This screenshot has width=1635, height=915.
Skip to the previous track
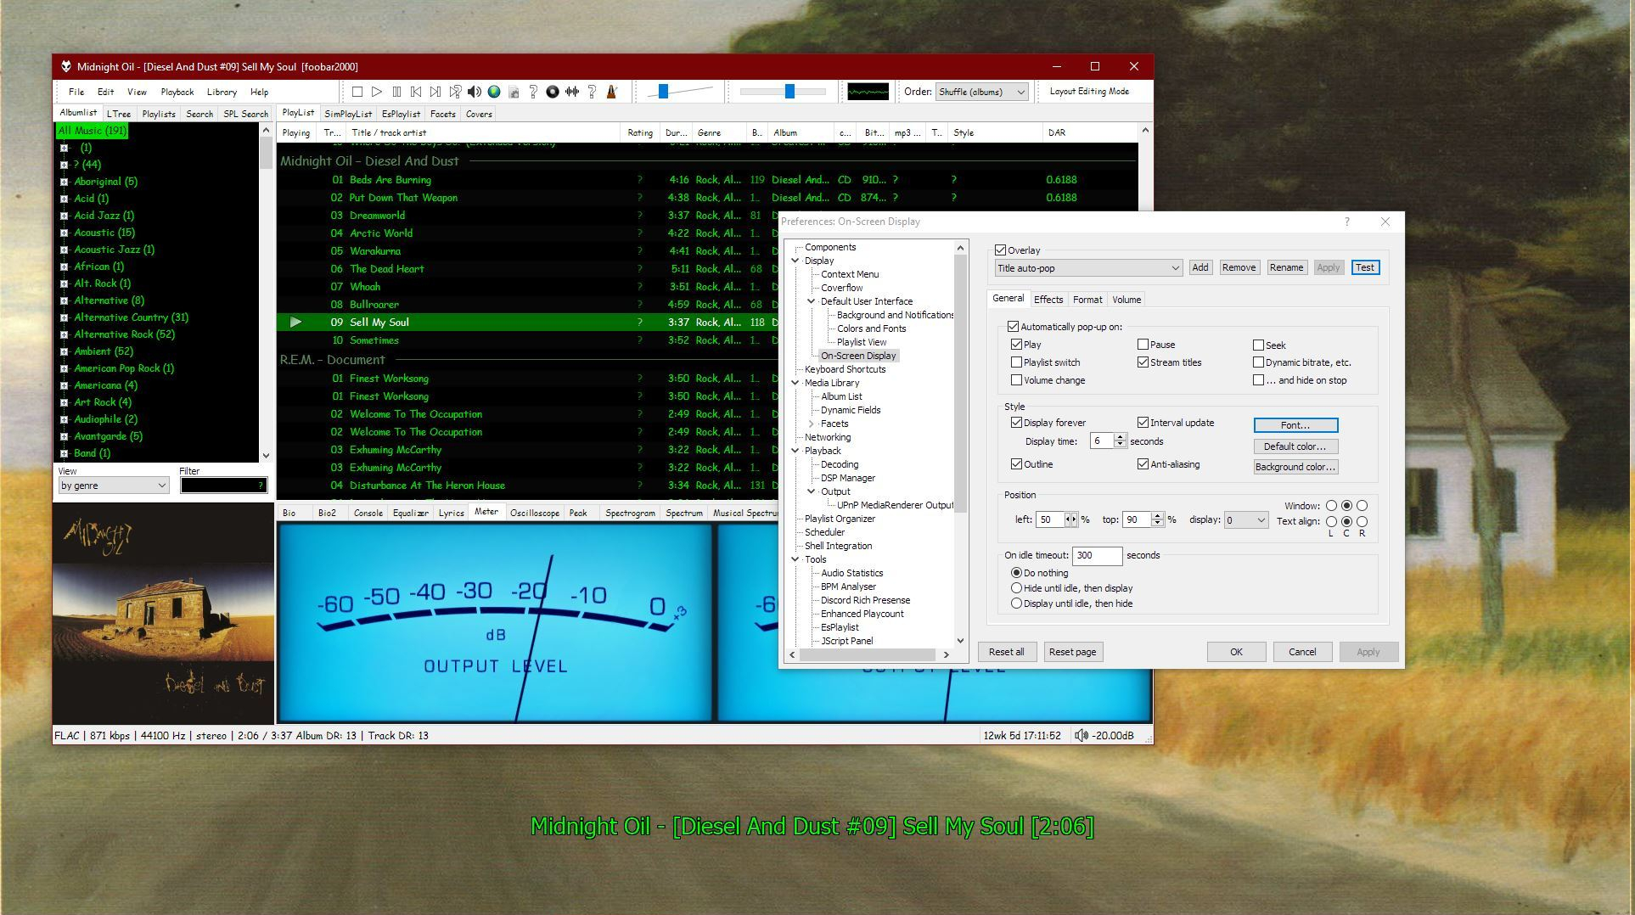point(416,92)
